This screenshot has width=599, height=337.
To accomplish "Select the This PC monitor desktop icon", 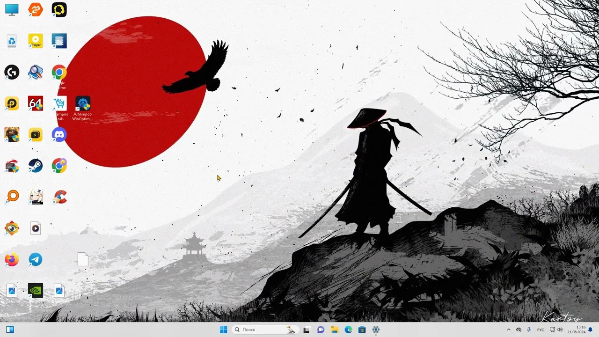I will (x=12, y=9).
